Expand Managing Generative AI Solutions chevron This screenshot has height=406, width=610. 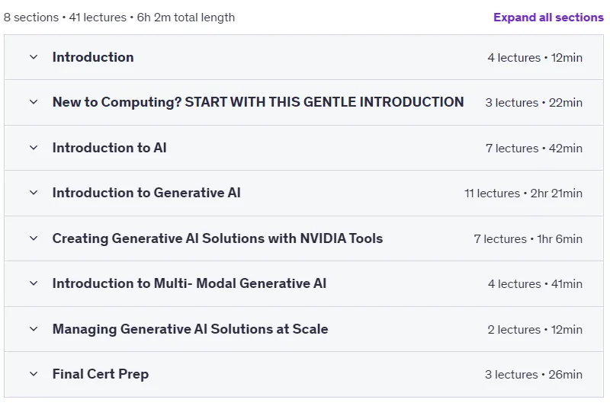click(34, 329)
